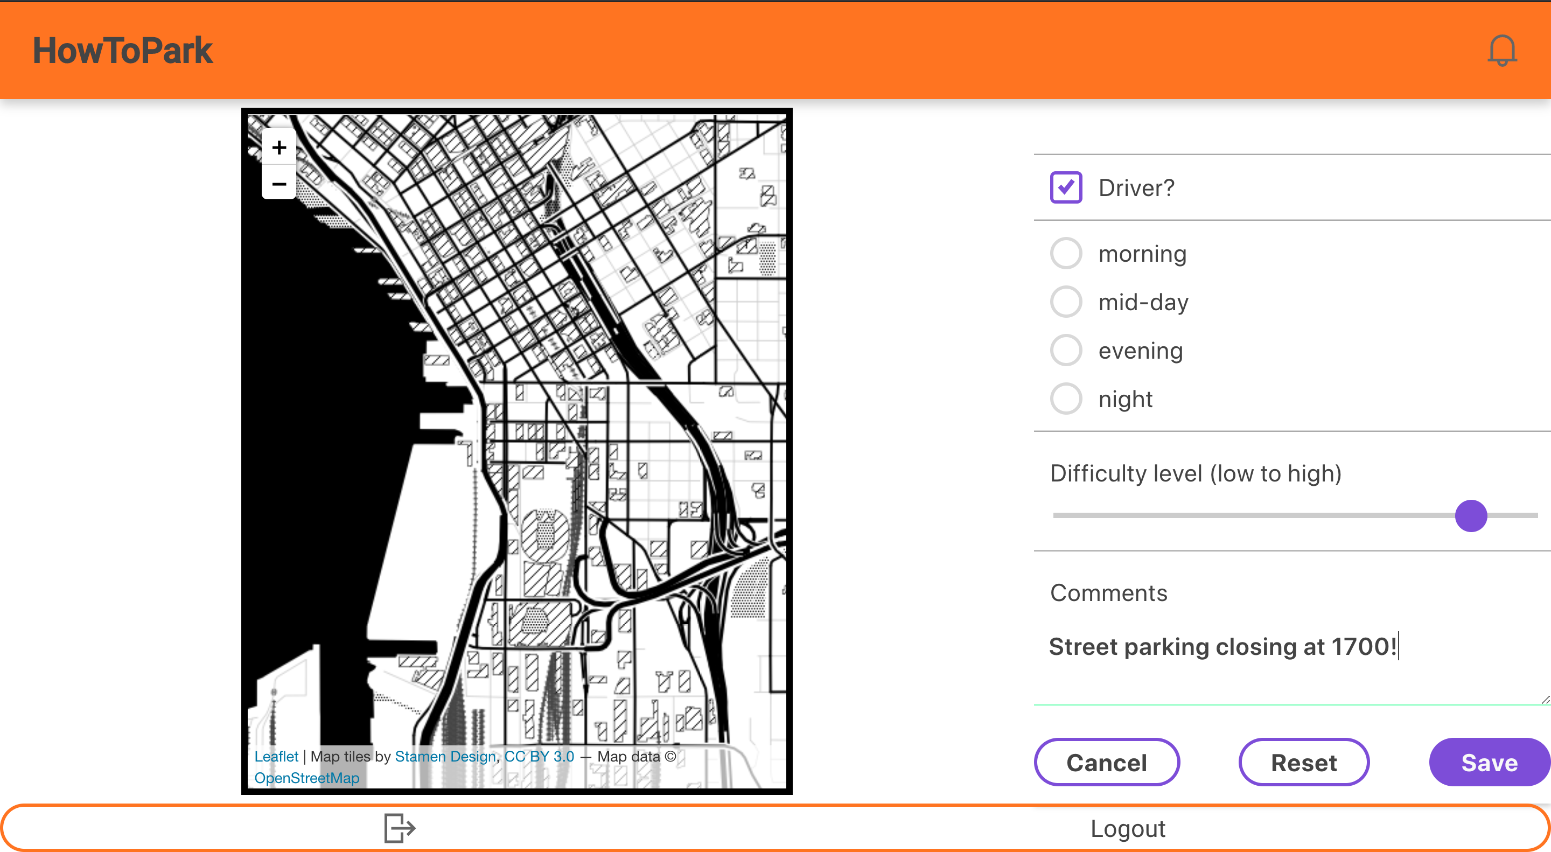Click the Reset button

[1304, 762]
